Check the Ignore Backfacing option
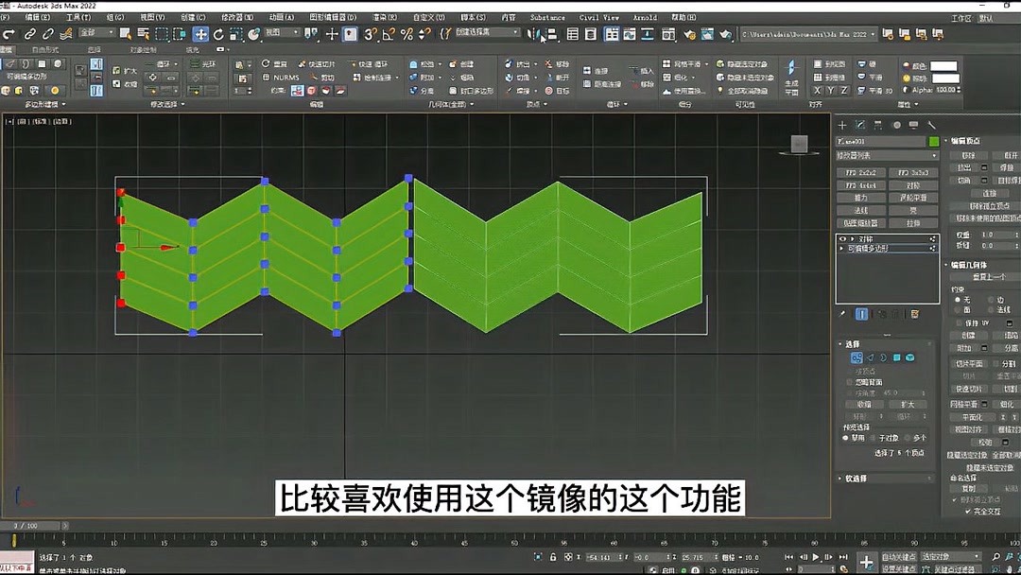 [851, 382]
